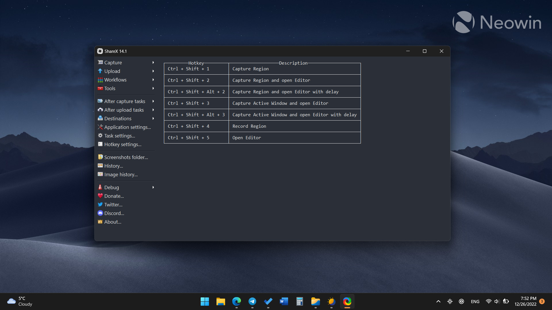Open the Upload menu

click(x=126, y=71)
